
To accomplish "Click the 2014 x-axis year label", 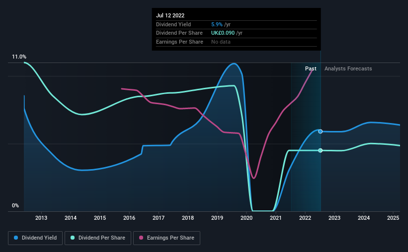I will pos(71,218).
